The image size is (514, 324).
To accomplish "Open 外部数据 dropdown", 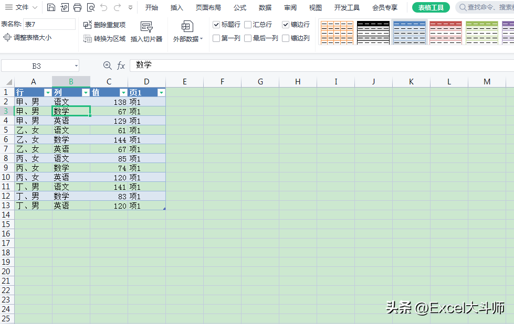I will (188, 32).
